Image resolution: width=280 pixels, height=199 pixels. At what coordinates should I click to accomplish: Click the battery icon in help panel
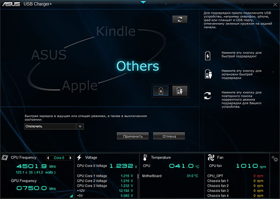tap(208, 56)
